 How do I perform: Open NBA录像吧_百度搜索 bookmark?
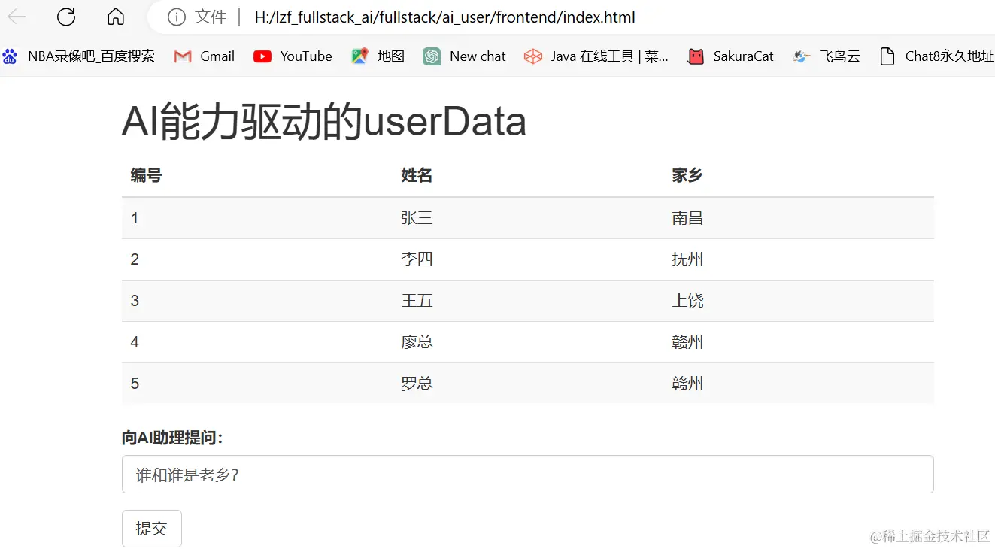79,56
